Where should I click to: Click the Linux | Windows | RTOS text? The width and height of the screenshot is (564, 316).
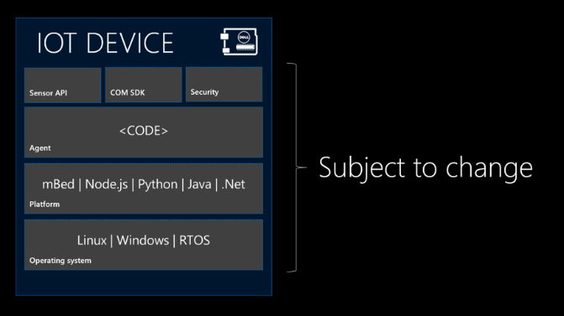tap(144, 241)
